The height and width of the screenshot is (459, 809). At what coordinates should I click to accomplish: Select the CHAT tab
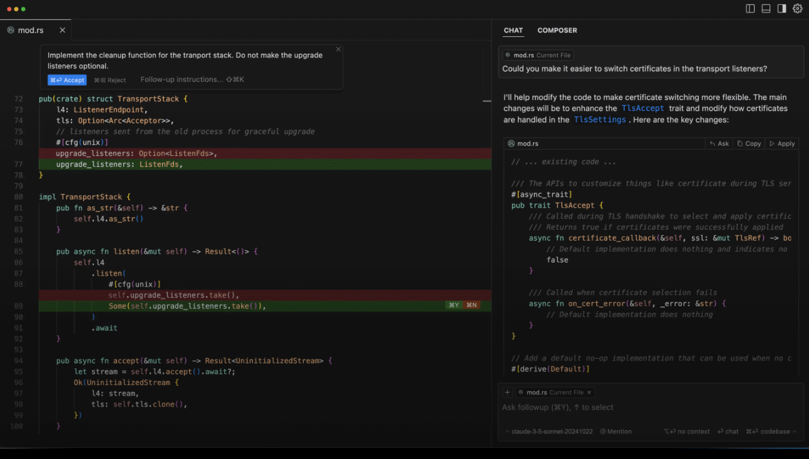(x=513, y=30)
